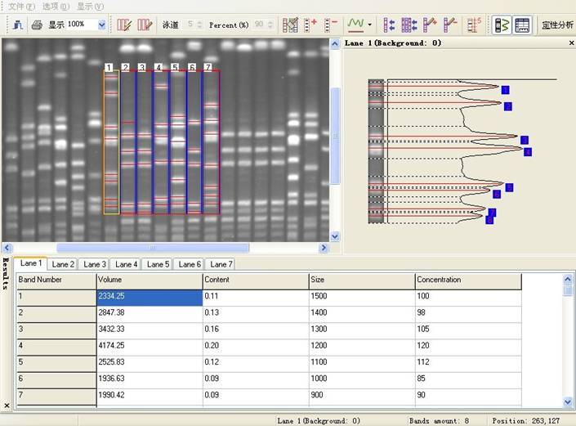Click the Size cell 1400
This screenshot has height=426, width=576.
coord(362,314)
